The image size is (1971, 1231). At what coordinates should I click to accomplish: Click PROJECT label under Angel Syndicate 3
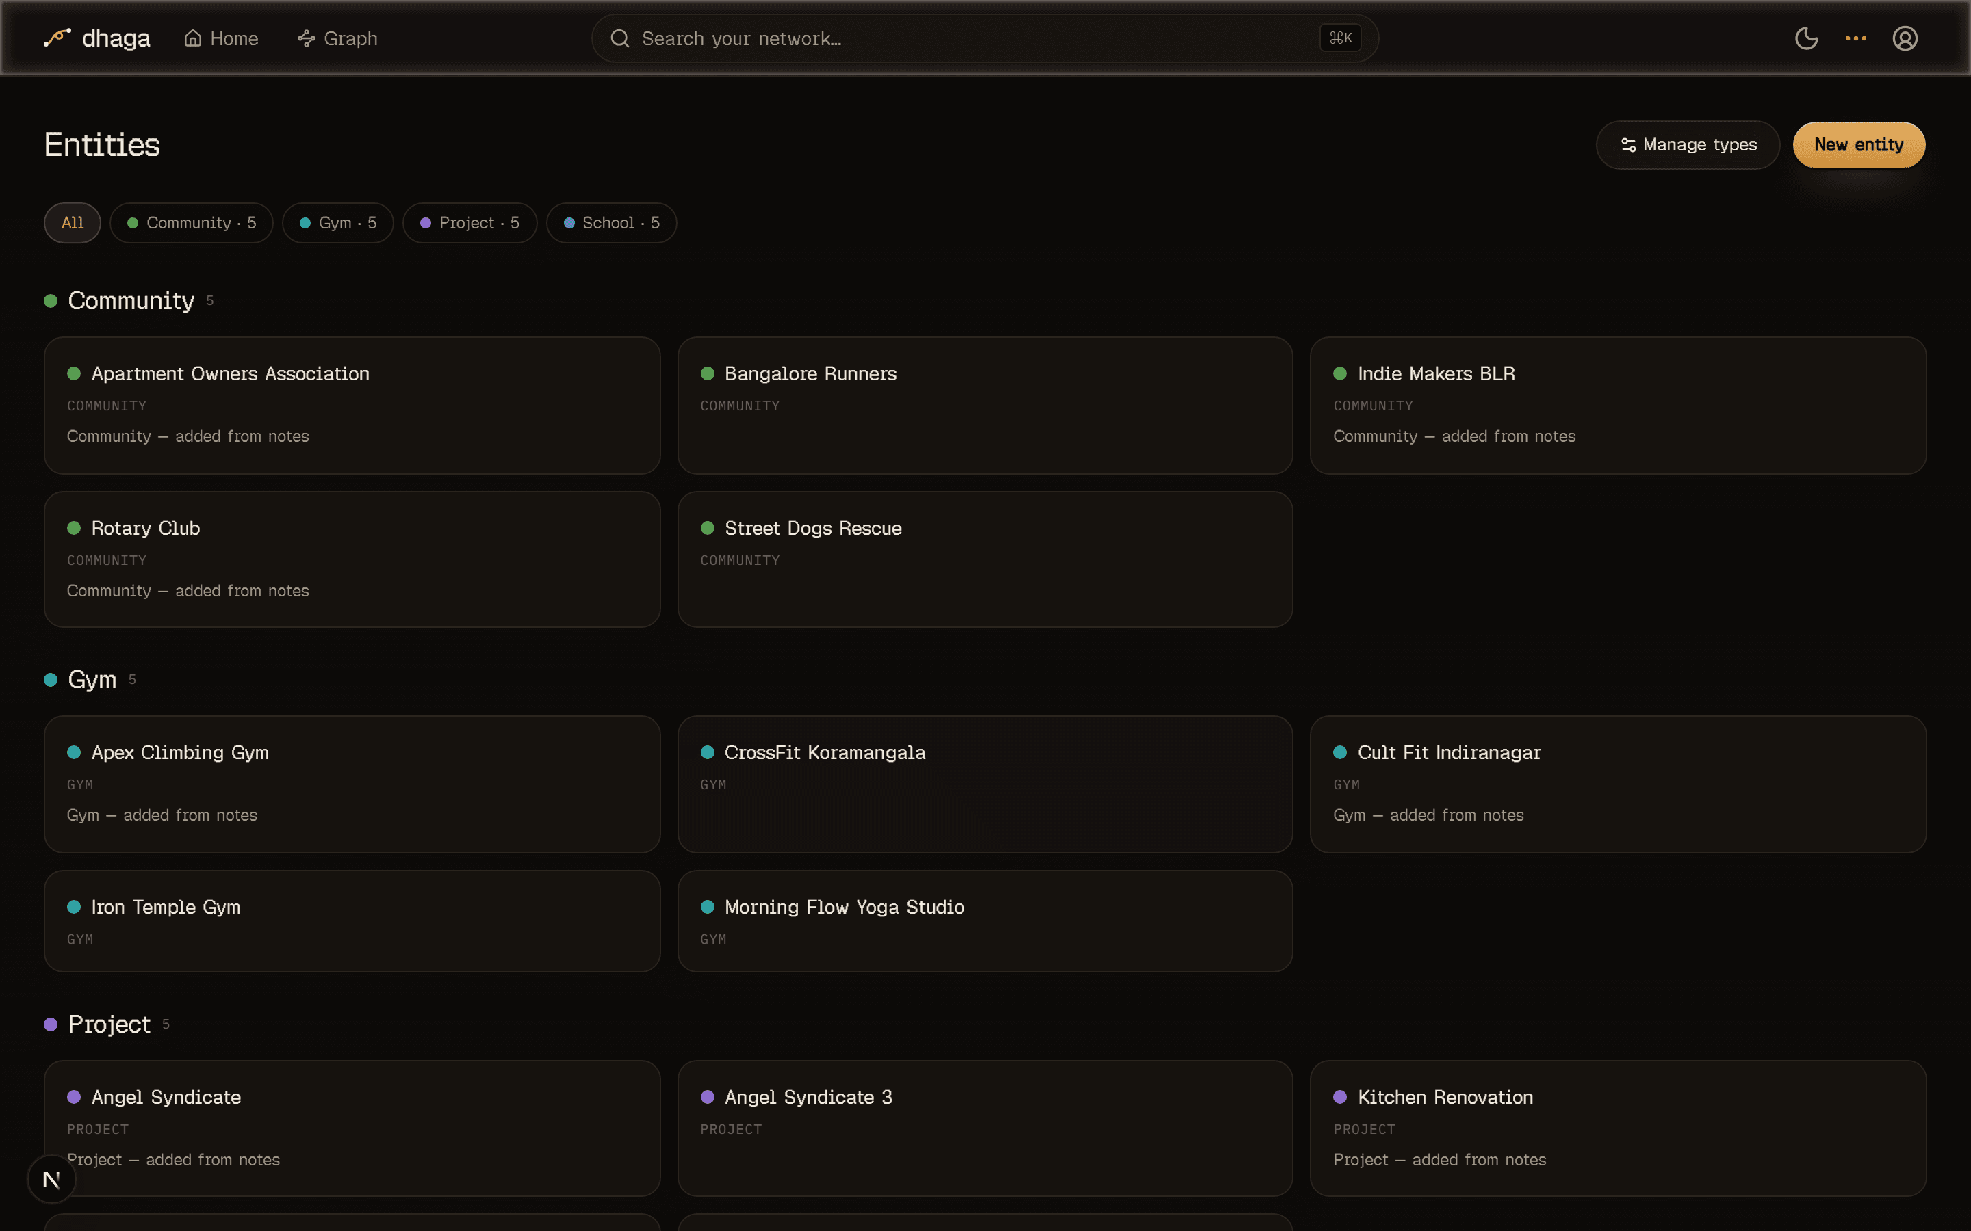[731, 1129]
